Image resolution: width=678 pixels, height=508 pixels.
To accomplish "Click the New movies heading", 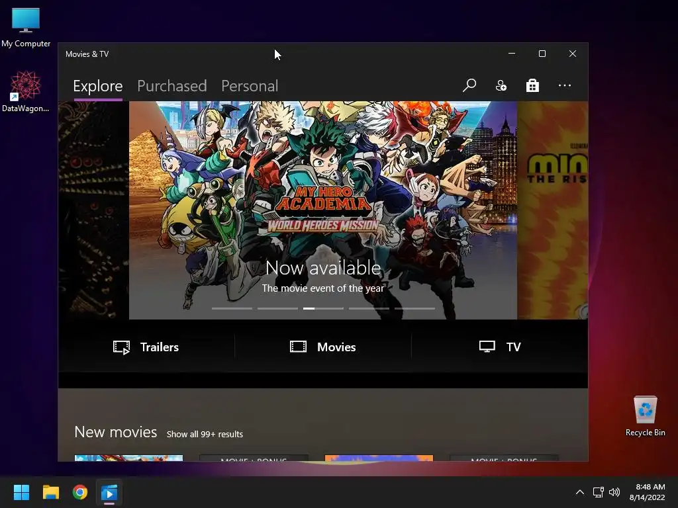I will pos(115,432).
